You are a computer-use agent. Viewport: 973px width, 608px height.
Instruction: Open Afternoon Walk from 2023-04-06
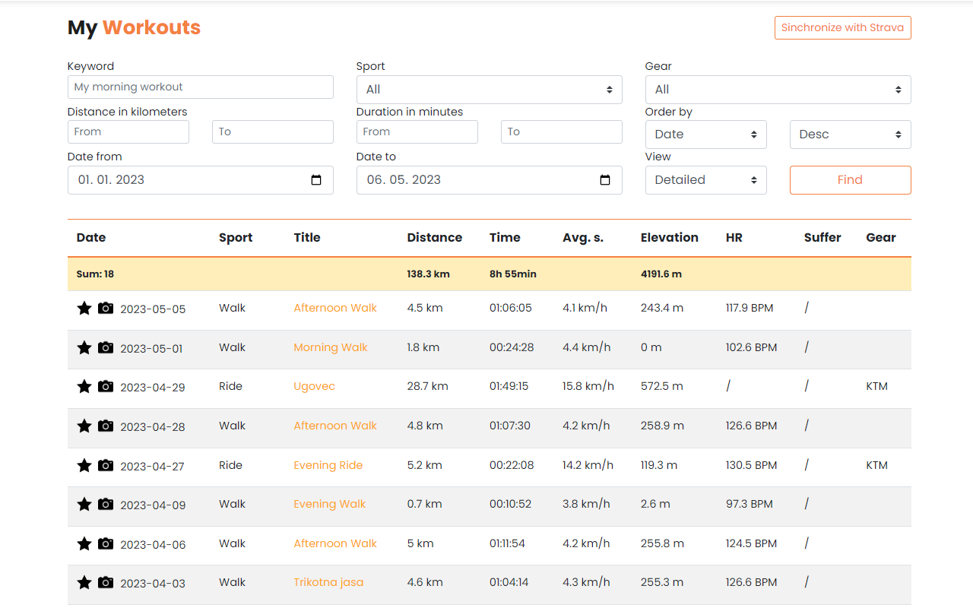coord(335,543)
